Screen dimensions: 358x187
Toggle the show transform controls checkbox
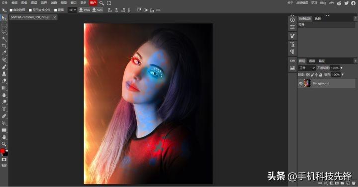[30, 10]
